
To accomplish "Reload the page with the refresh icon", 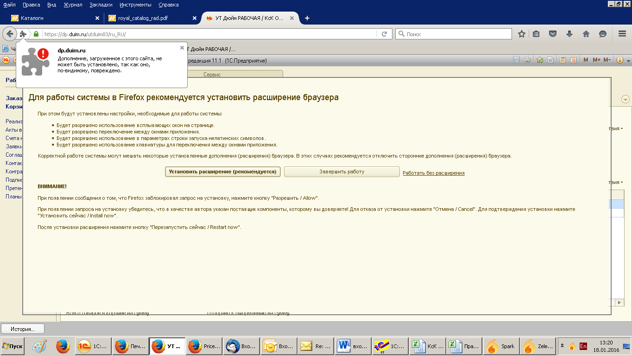I will [384, 34].
